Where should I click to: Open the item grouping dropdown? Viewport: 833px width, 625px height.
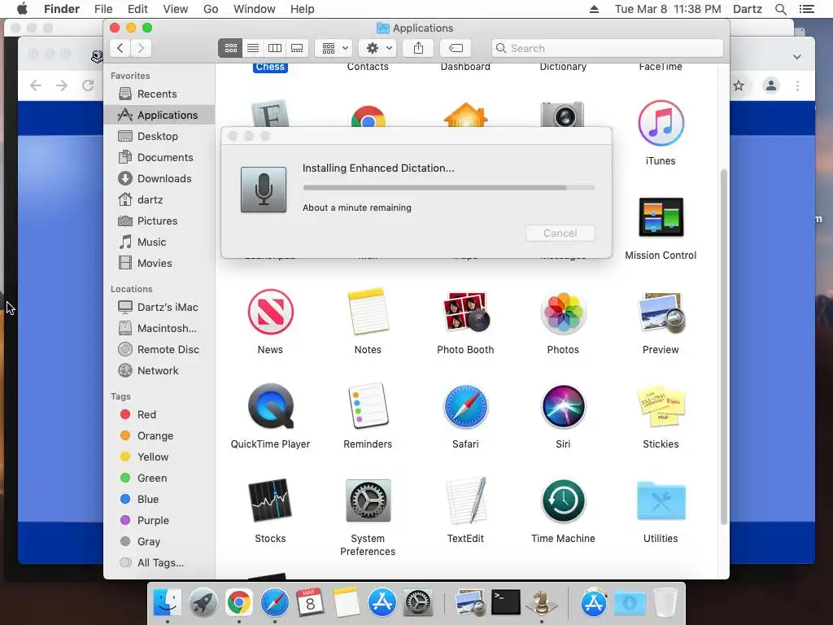tap(334, 48)
